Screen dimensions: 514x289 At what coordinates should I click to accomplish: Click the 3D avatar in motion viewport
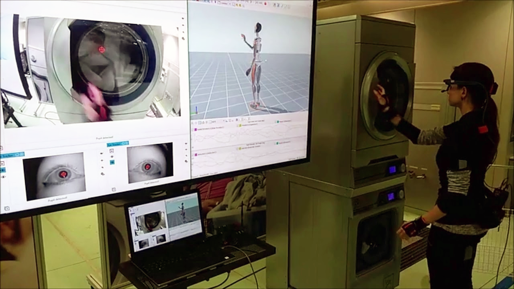point(255,66)
